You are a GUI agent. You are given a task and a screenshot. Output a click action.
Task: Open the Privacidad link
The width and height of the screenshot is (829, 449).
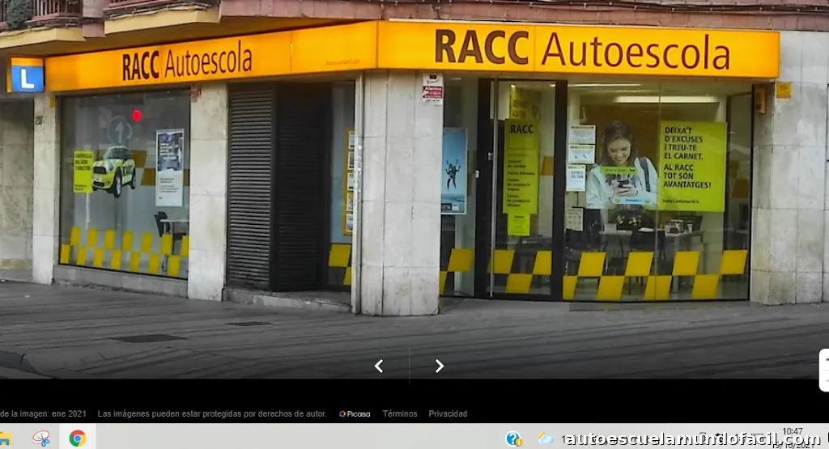coord(448,413)
